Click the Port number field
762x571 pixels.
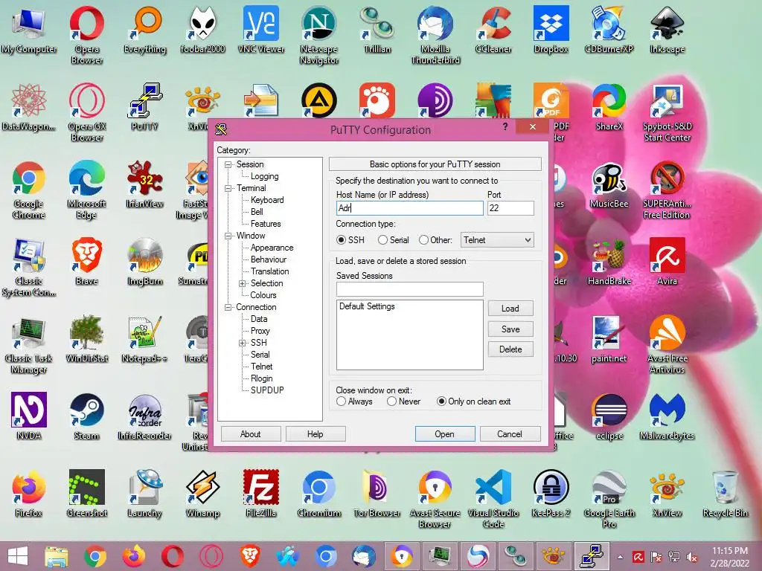[510, 208]
